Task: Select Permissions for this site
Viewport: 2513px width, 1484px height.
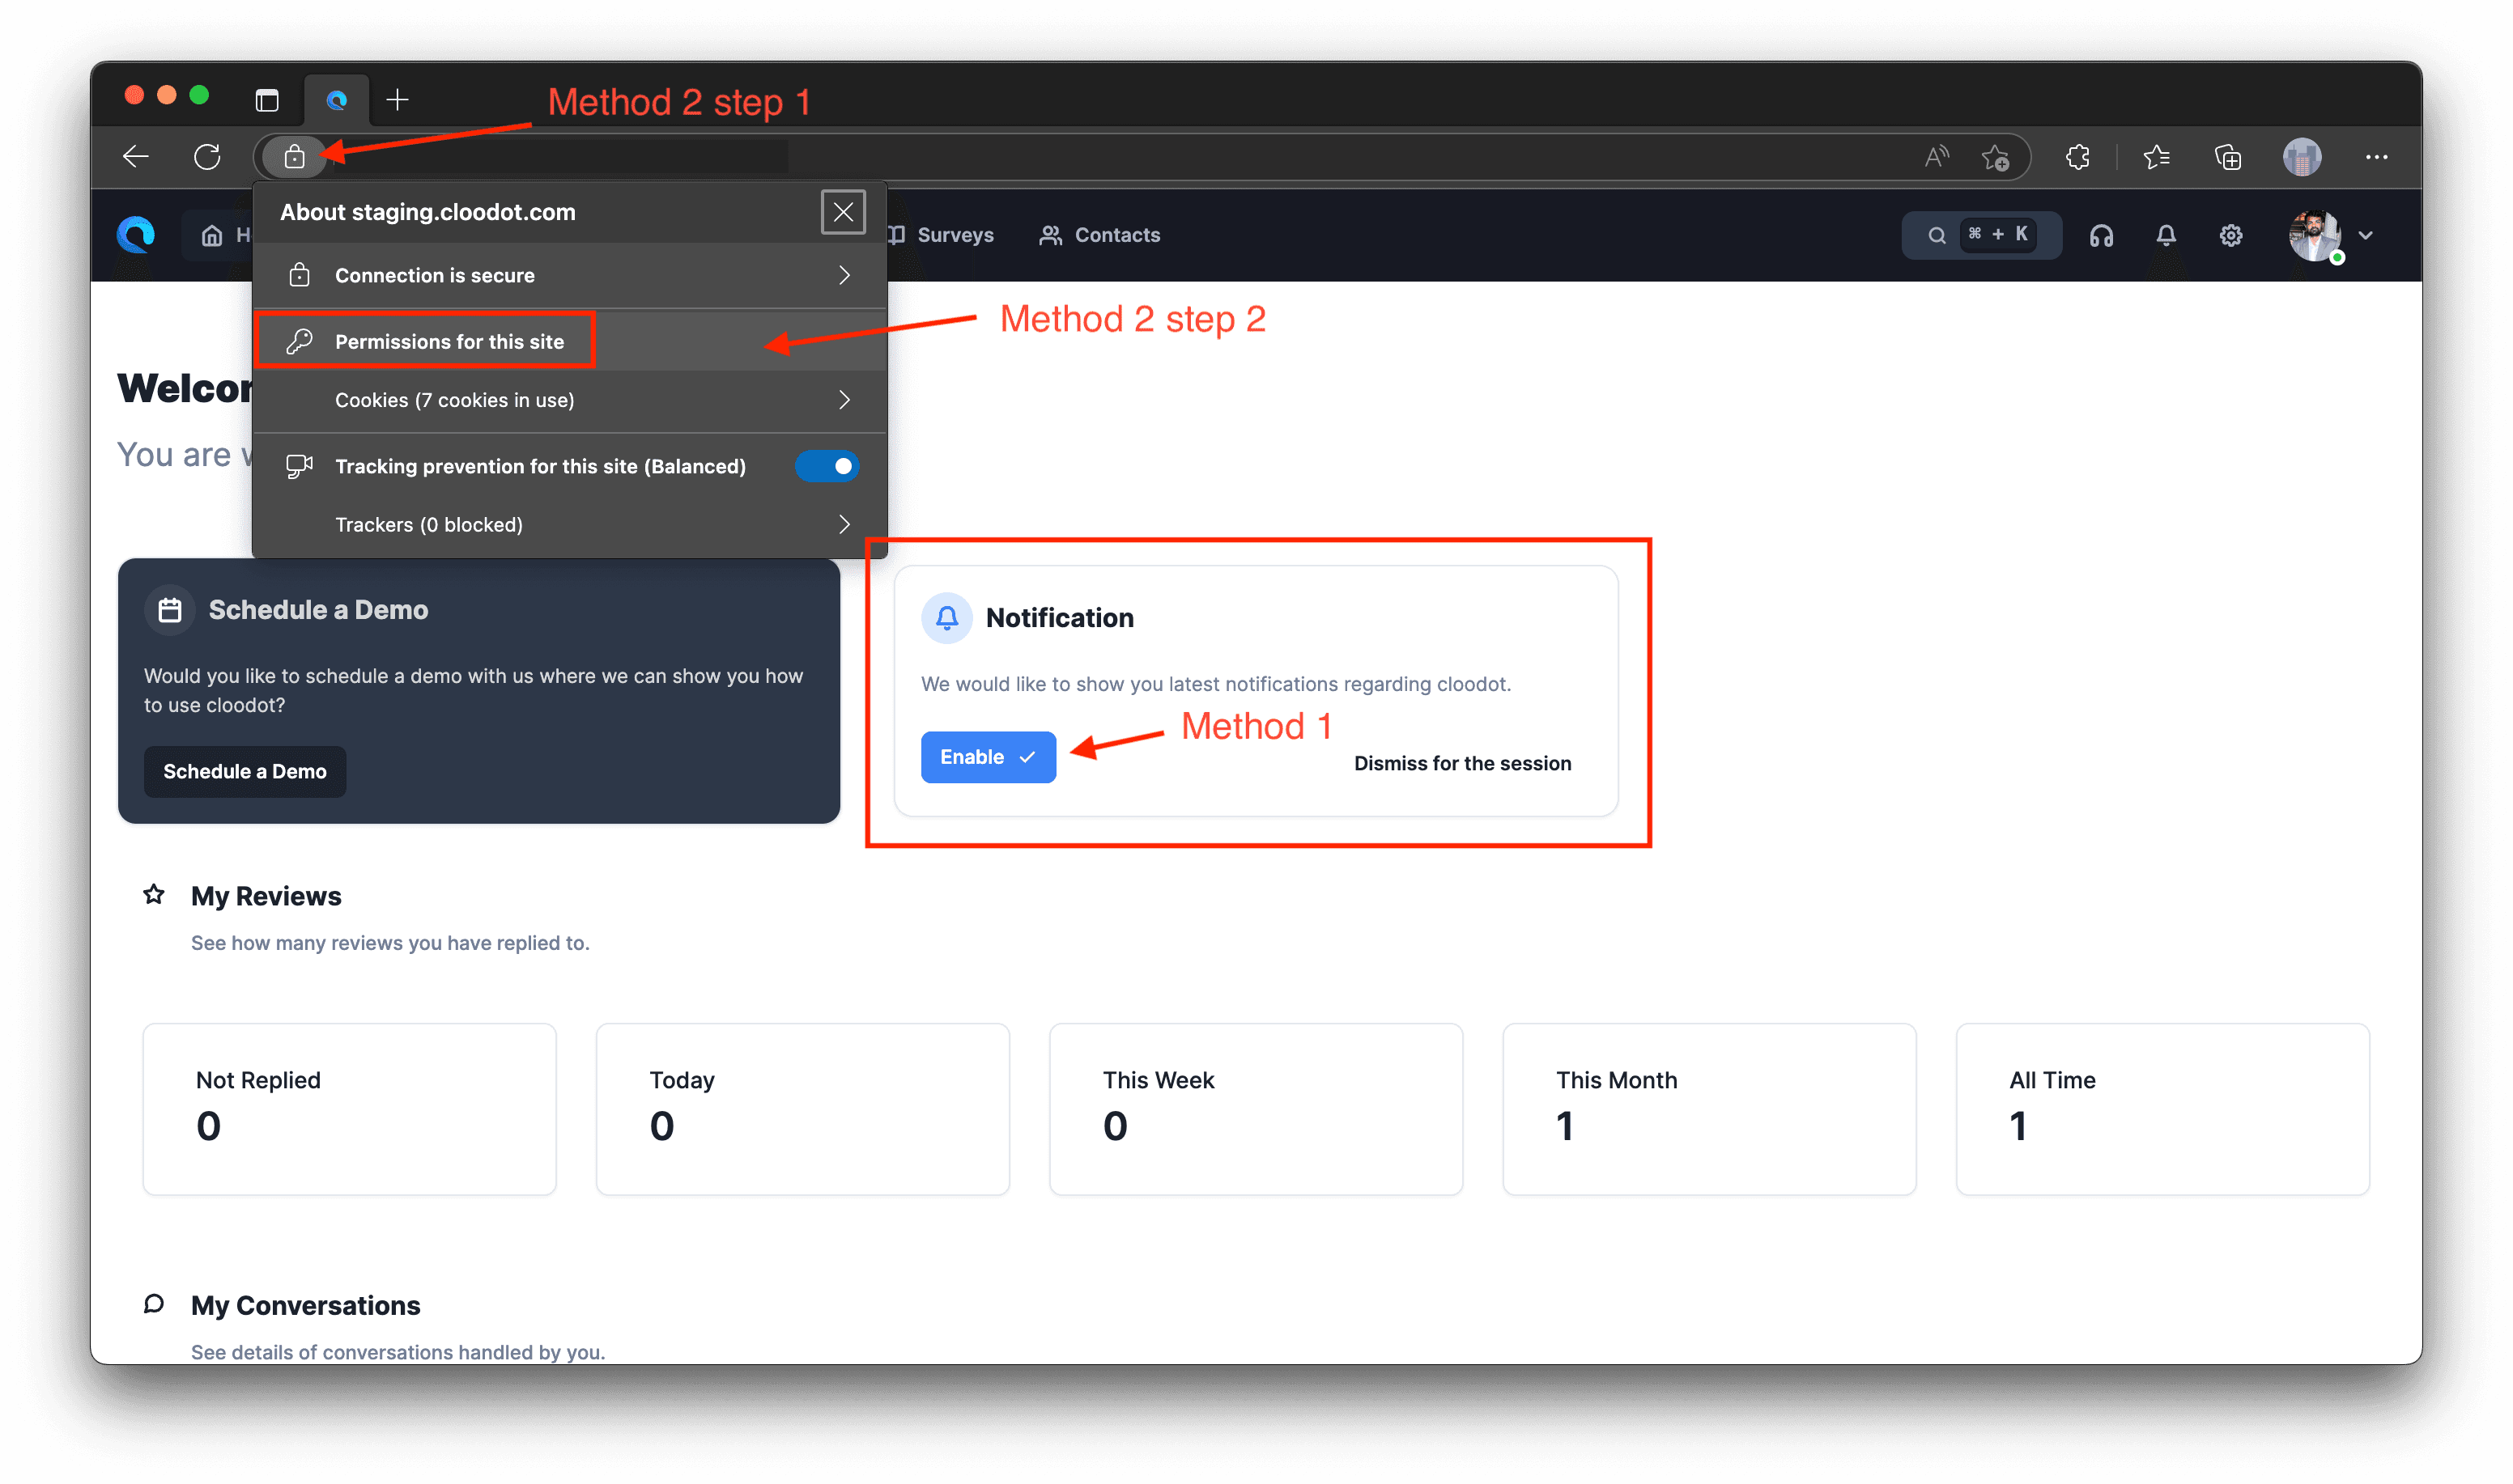Action: [449, 342]
